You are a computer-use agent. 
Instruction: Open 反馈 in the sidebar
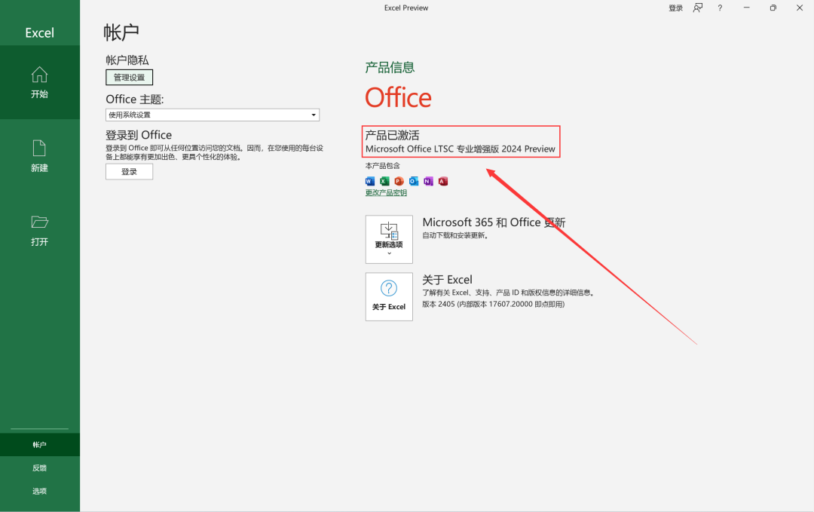coord(39,468)
